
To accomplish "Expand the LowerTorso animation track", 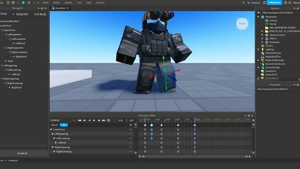I will point(51,130).
